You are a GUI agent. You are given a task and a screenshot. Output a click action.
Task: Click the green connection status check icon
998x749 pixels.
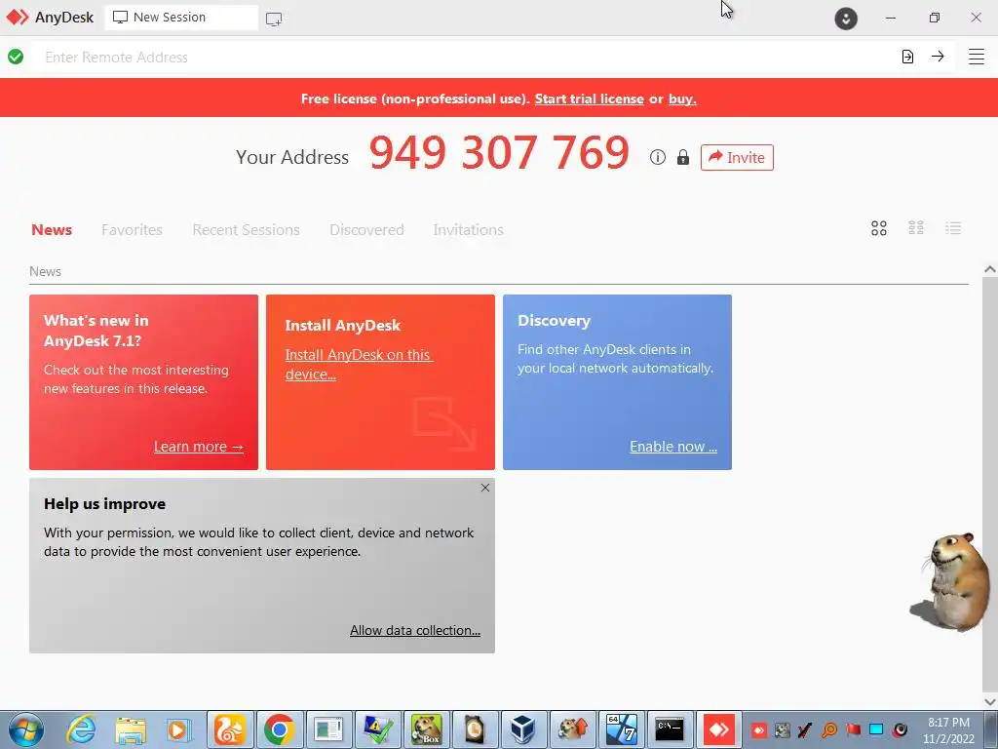click(16, 57)
